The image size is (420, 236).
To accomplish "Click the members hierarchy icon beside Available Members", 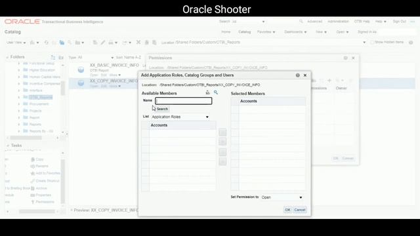I will point(207,92).
